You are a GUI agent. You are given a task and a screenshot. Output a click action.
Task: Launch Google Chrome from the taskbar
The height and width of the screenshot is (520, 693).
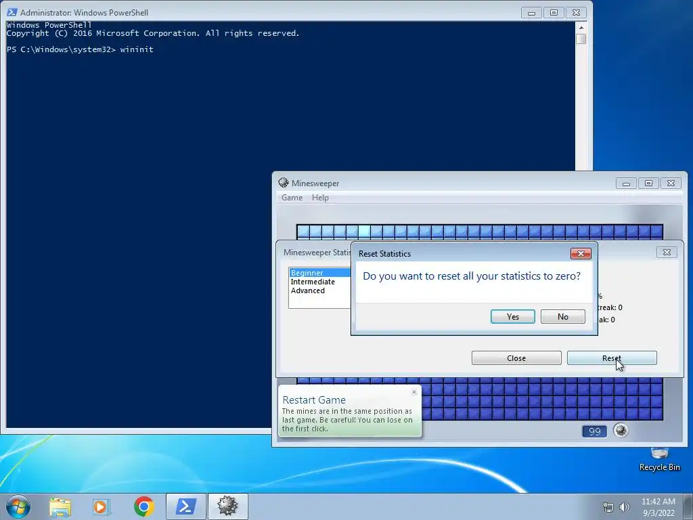click(143, 506)
